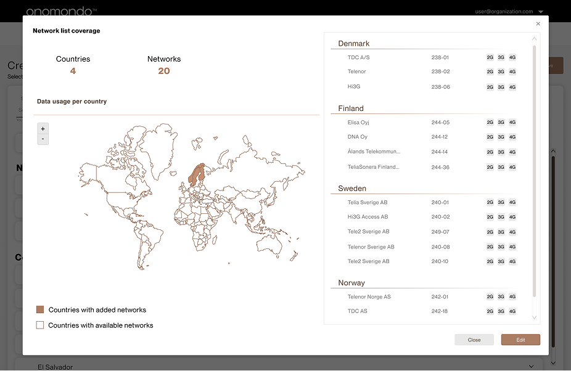Close the coverage dialog with the Close button
571x371 pixels.
tap(474, 340)
